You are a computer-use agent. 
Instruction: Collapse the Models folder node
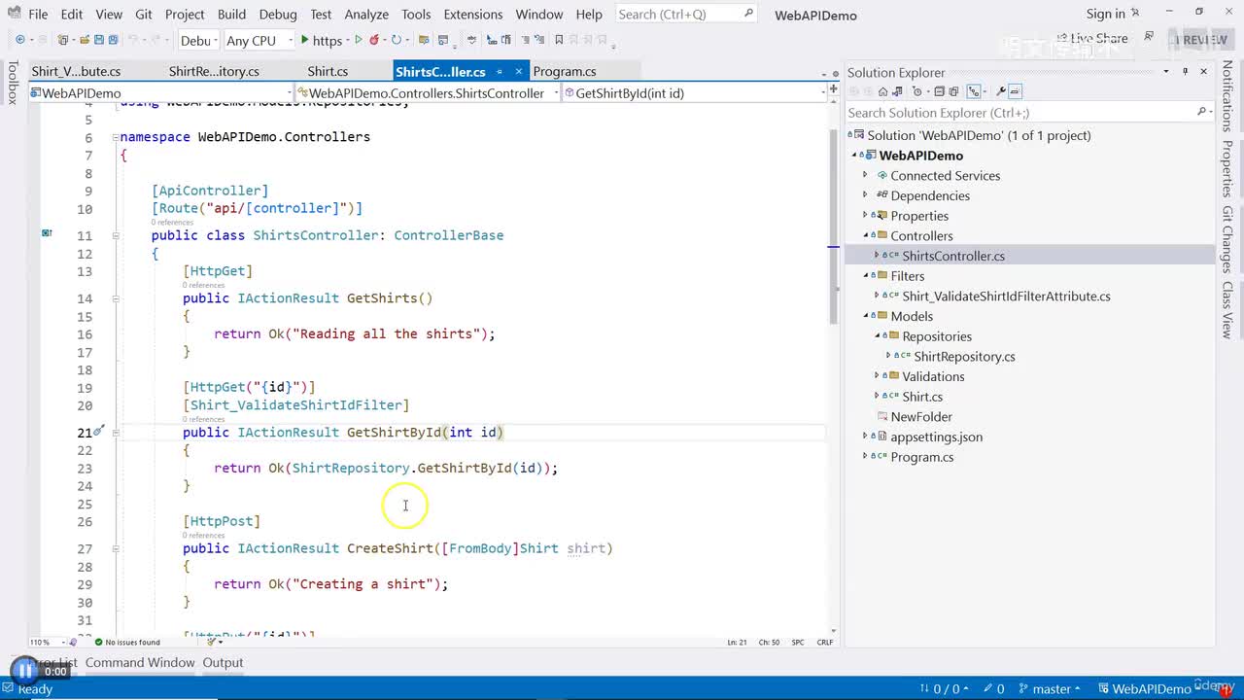click(865, 316)
